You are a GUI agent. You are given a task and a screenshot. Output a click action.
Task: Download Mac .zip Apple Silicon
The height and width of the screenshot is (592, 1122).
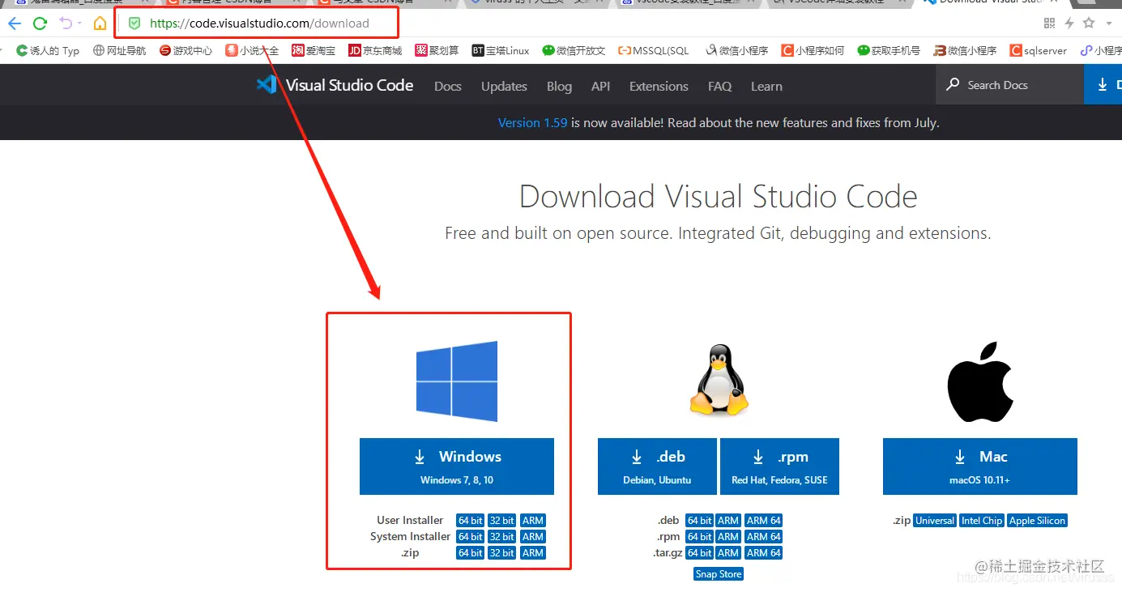[x=1038, y=521]
